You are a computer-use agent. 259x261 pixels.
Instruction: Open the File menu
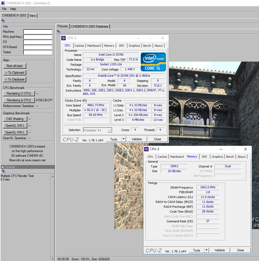4,9
